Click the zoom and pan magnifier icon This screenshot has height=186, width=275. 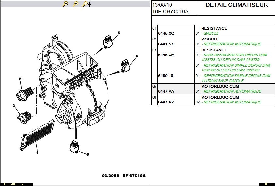[x=87, y=4]
